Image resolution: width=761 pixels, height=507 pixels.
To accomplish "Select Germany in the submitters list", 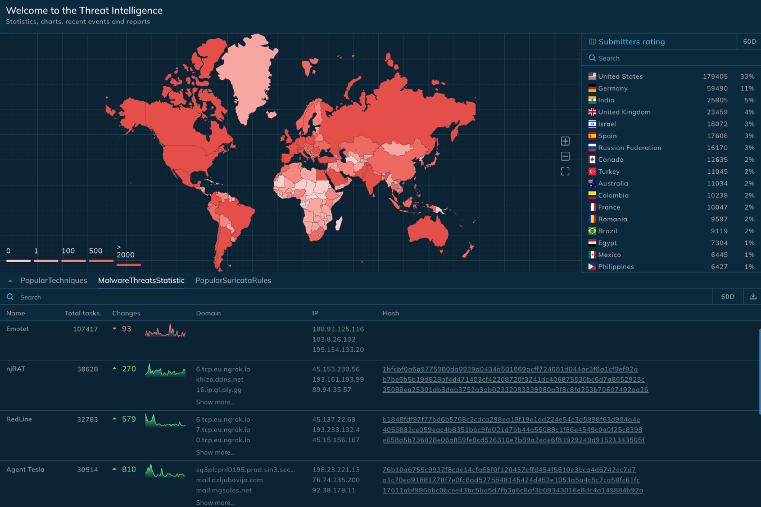I will pos(613,88).
